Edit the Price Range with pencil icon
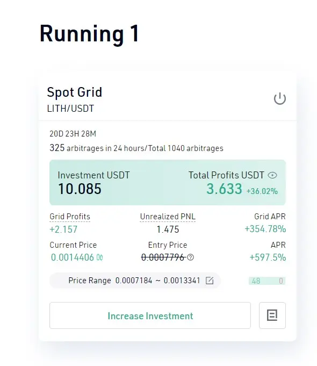This screenshot has width=317, height=366. coord(210,281)
